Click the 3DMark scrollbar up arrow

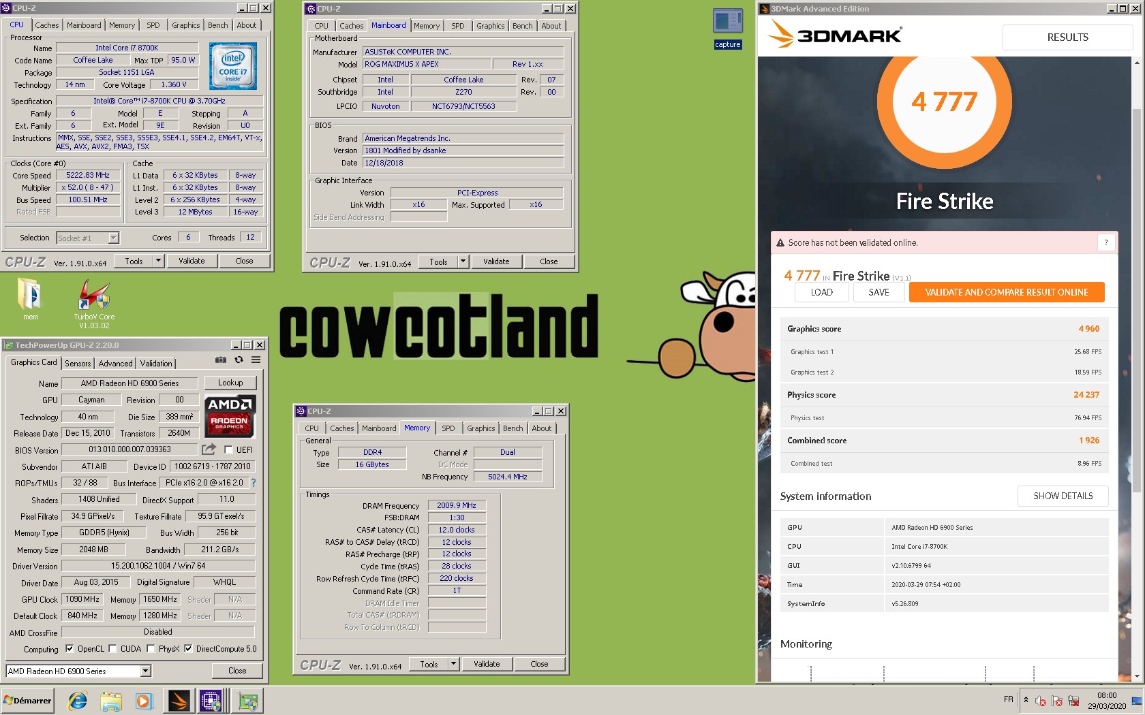pos(1136,63)
